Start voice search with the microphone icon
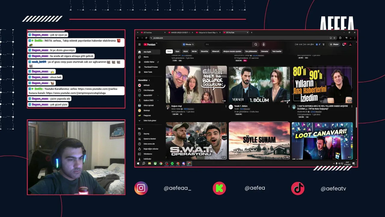 coord(263,44)
